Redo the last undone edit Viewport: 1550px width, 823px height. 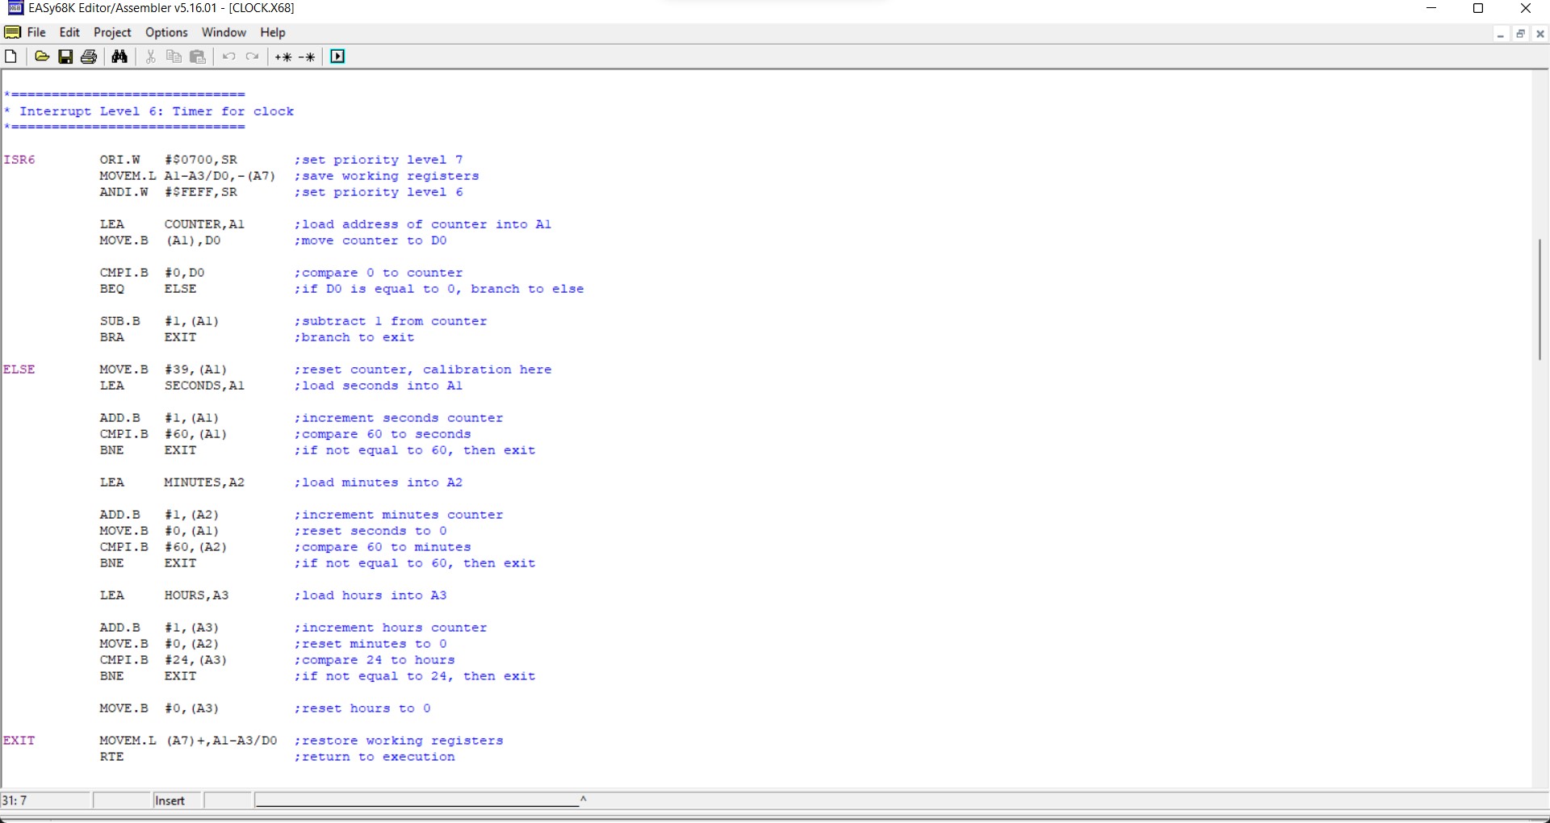click(253, 56)
